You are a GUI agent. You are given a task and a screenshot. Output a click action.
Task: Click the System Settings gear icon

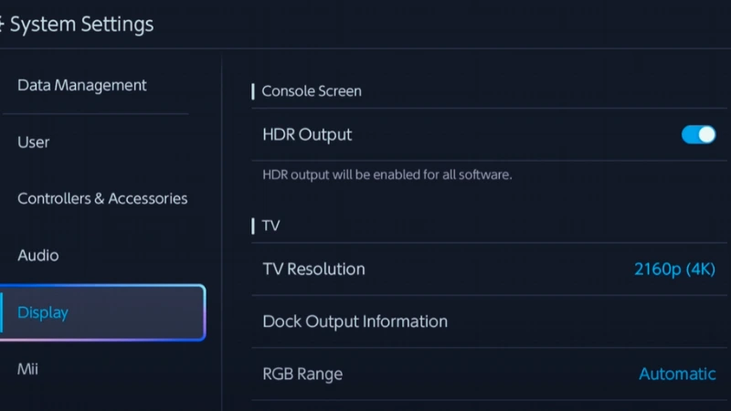(3, 25)
